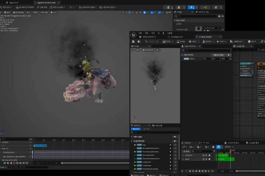This screenshot has height=176, width=265.
Task: Open the 240 fps frame rate dropdown
Action: 229,147
